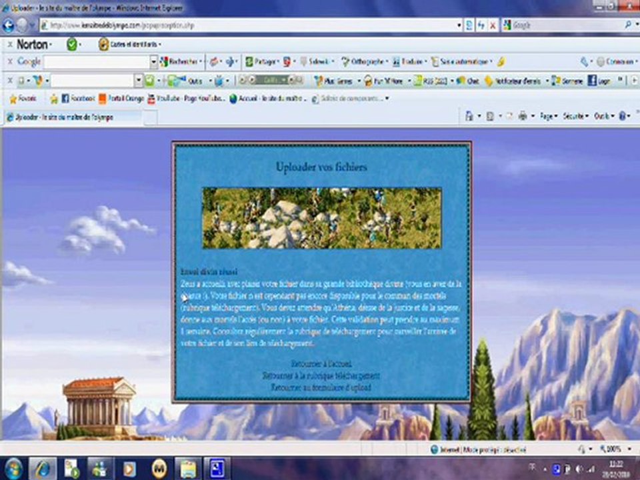Click the volume speaker icon in system tray

click(579, 469)
